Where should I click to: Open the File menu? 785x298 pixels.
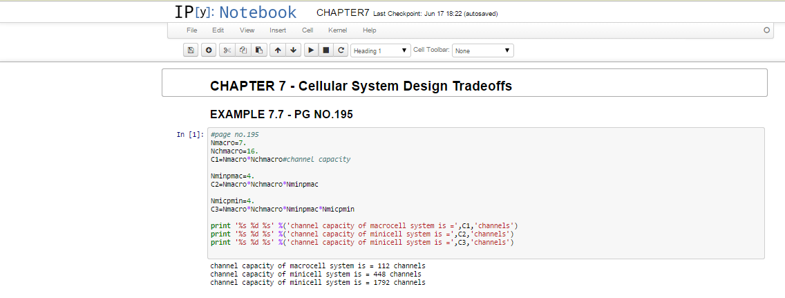click(192, 30)
